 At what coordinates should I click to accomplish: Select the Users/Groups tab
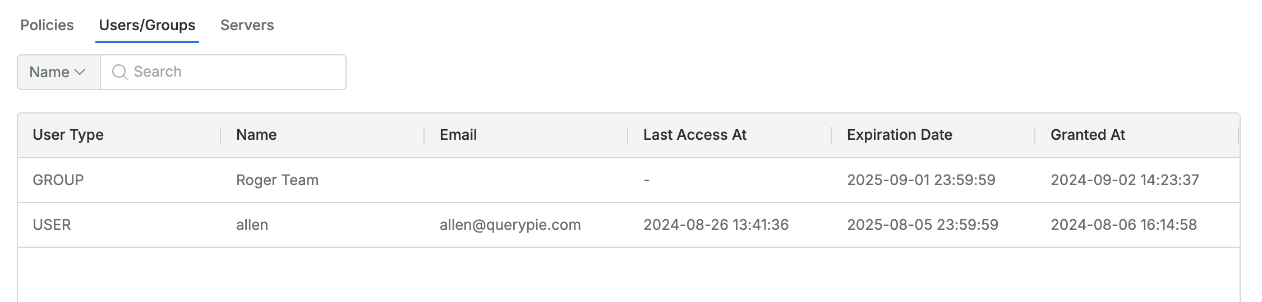[x=147, y=25]
